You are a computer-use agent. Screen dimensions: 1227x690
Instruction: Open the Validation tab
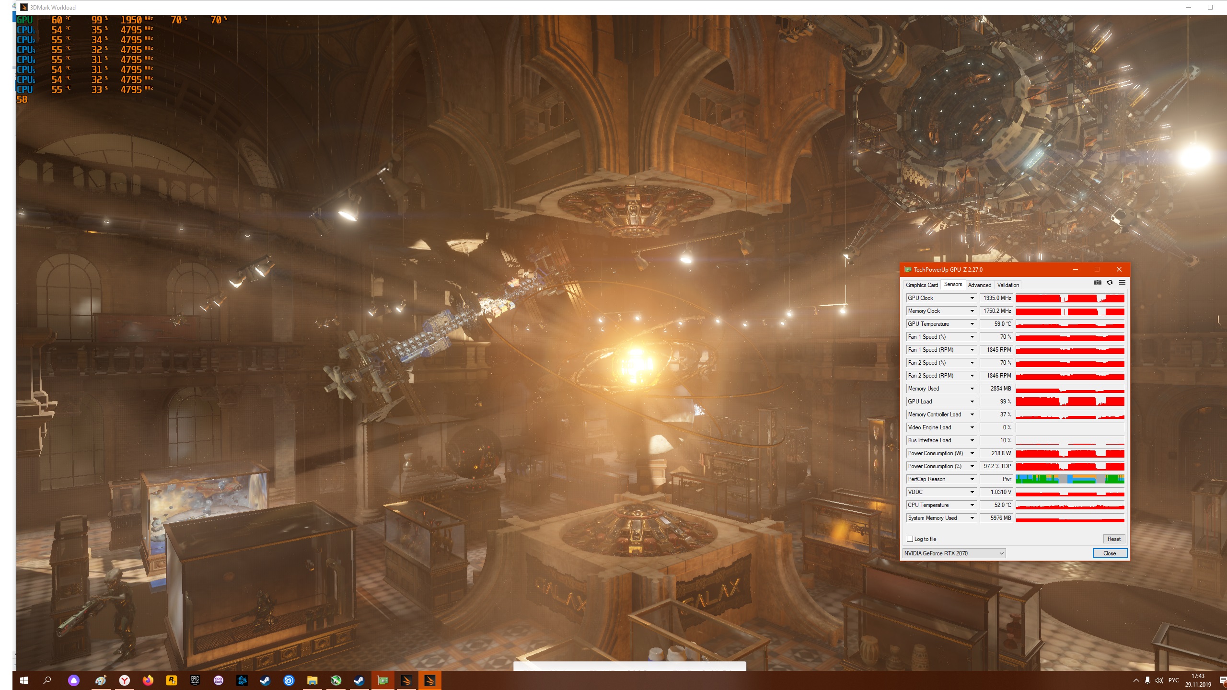click(x=1008, y=285)
